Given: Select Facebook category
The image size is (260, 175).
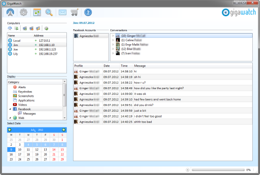Looking at the screenshot, I should point(25,109).
